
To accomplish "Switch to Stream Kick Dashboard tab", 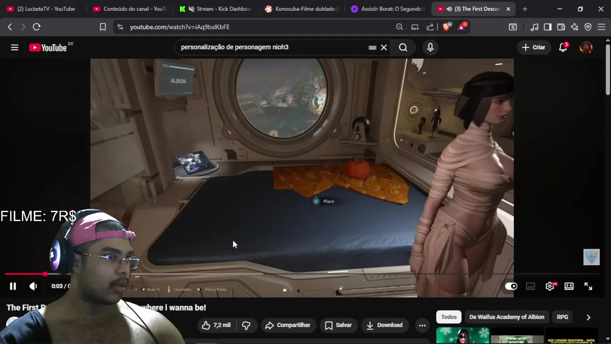I will pyautogui.click(x=216, y=9).
